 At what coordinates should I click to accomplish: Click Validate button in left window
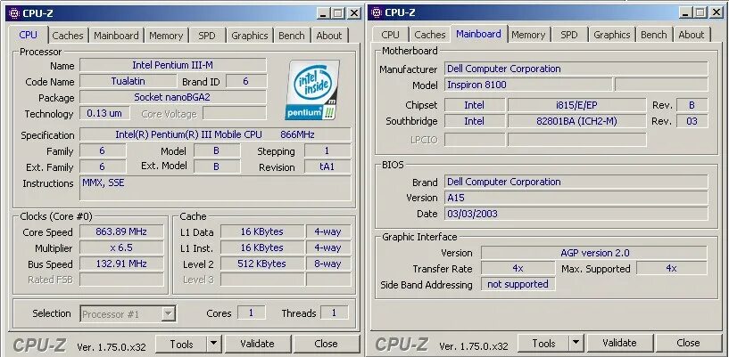(x=257, y=344)
